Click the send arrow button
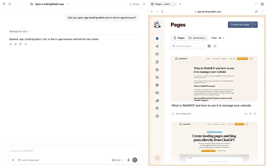The width and height of the screenshot is (266, 166). (135, 160)
